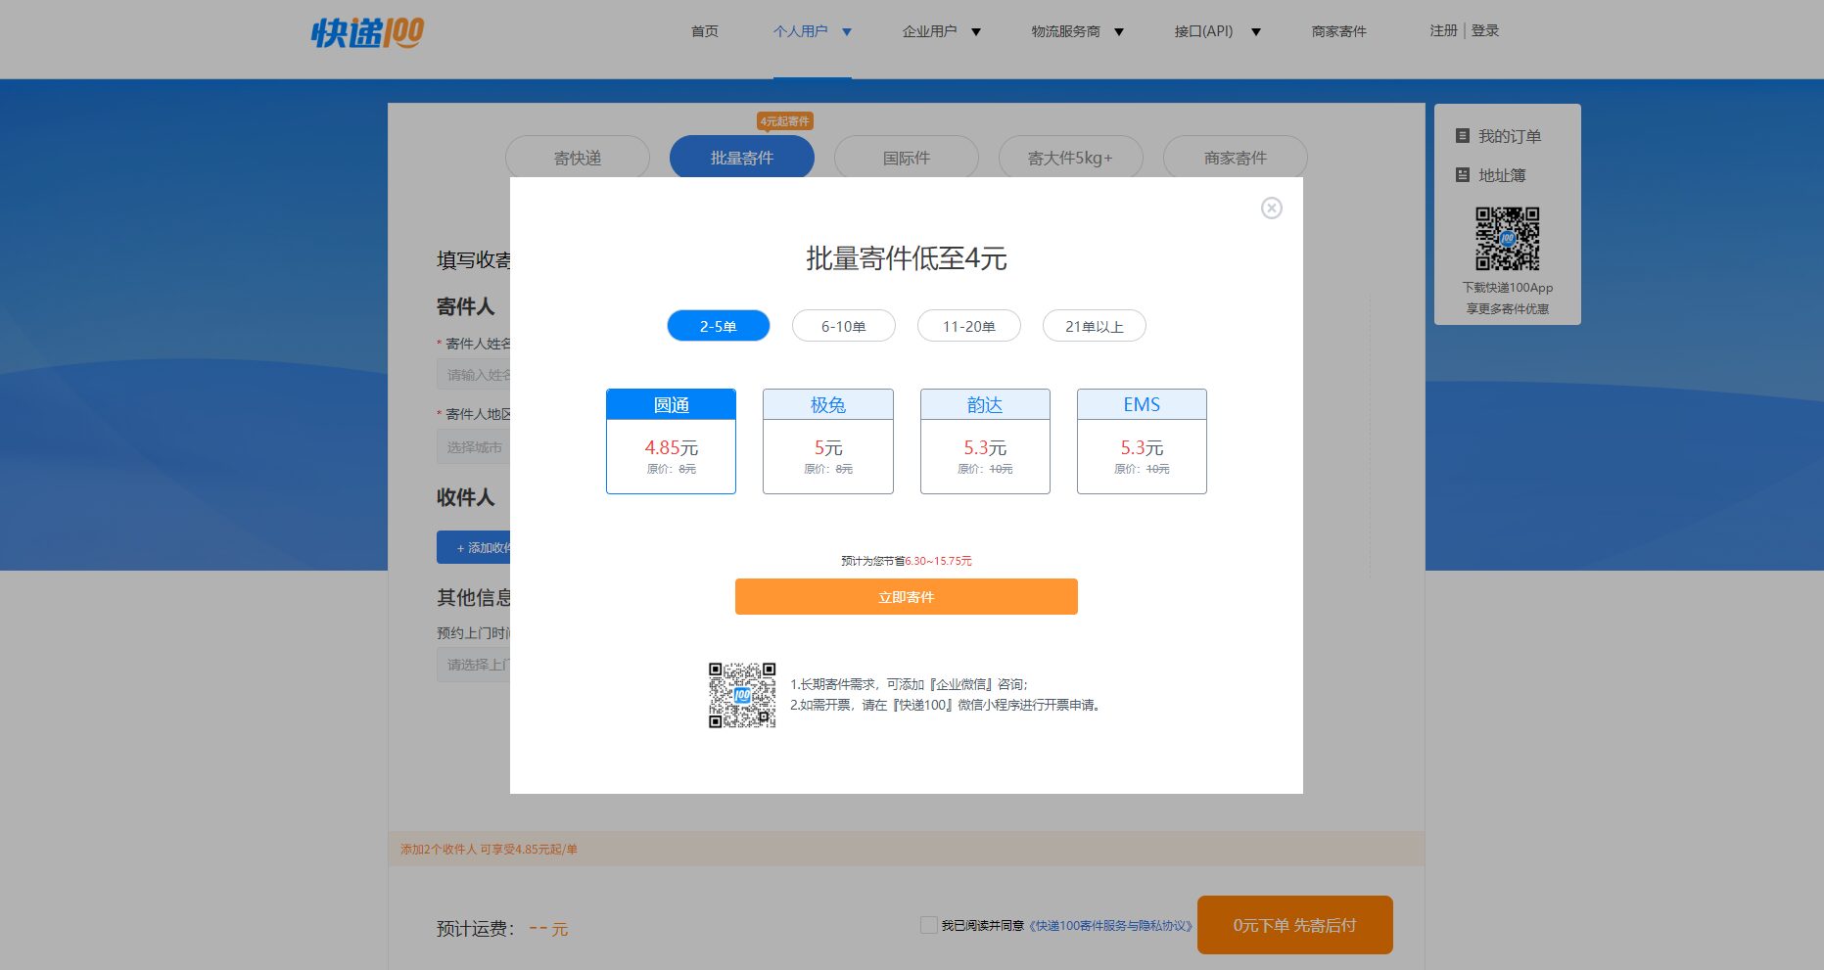Open 我的订单 from the sidebar
The height and width of the screenshot is (970, 1824).
[1506, 136]
